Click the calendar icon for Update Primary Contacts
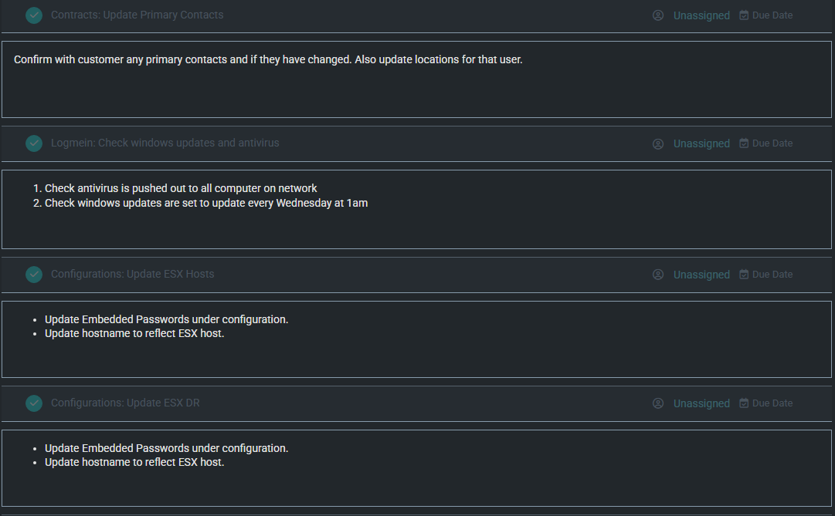 click(x=744, y=15)
